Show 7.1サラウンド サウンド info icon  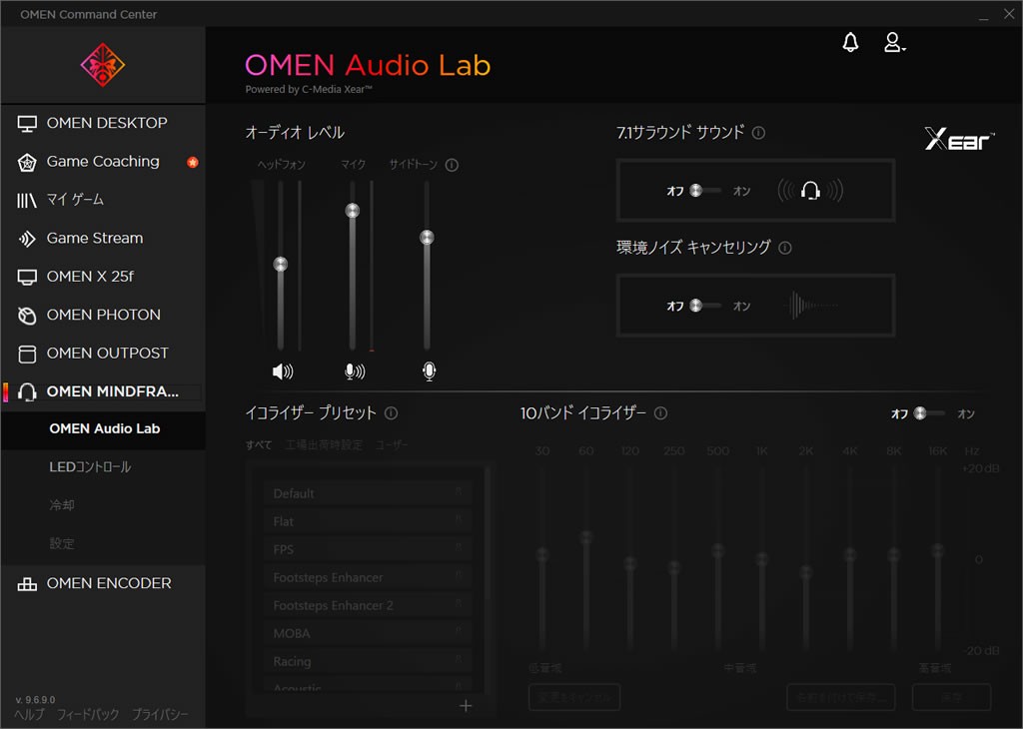758,133
